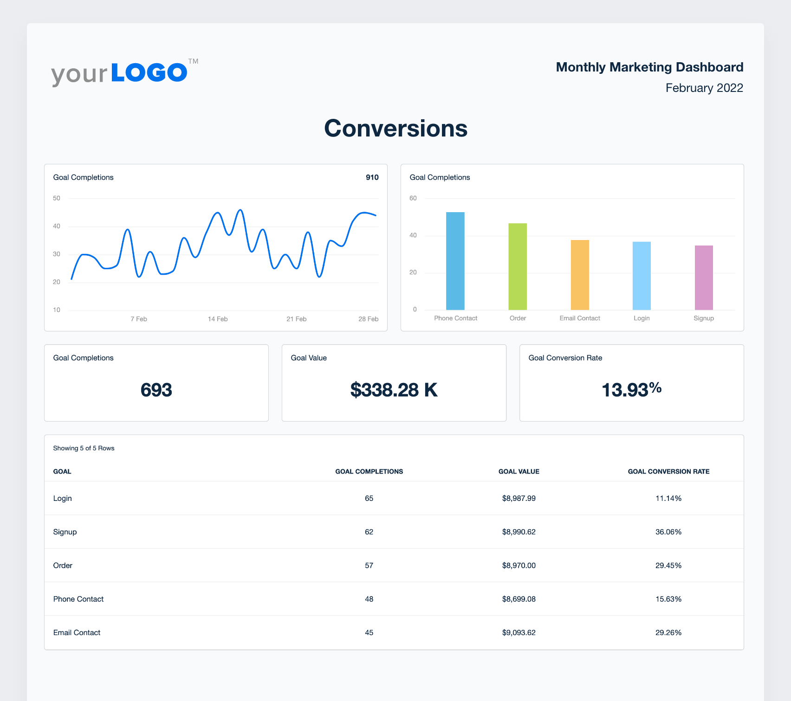Click the $8,699.08 goal value cell
The height and width of the screenshot is (701, 791).
[519, 599]
